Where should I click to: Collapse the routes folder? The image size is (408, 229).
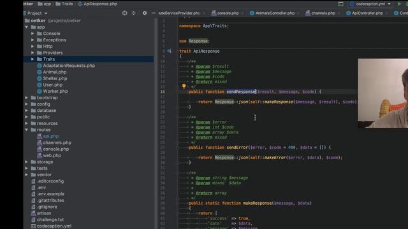coord(27,130)
